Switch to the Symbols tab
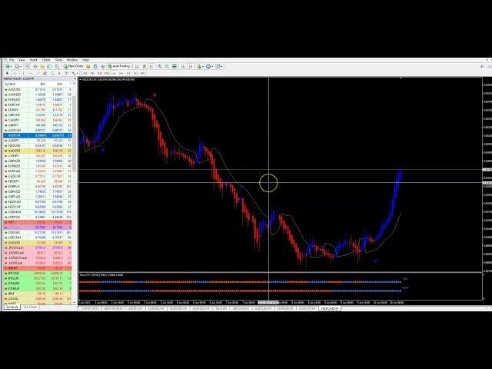This screenshot has width=492, height=369. (12, 307)
